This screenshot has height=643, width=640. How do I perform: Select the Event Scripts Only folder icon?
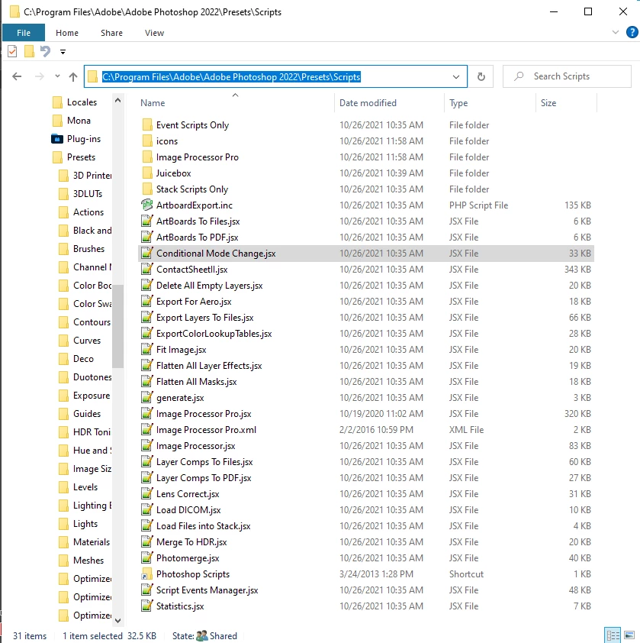point(147,125)
